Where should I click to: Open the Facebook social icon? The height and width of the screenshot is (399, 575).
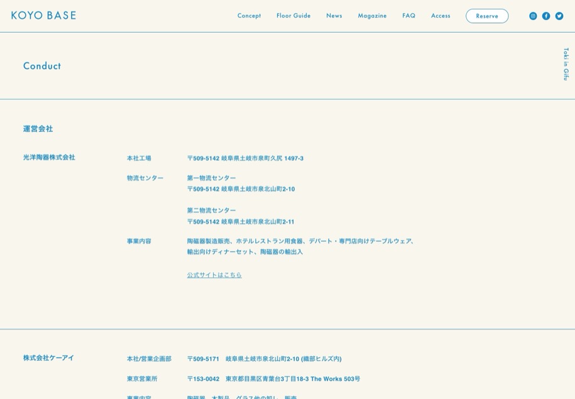click(546, 16)
